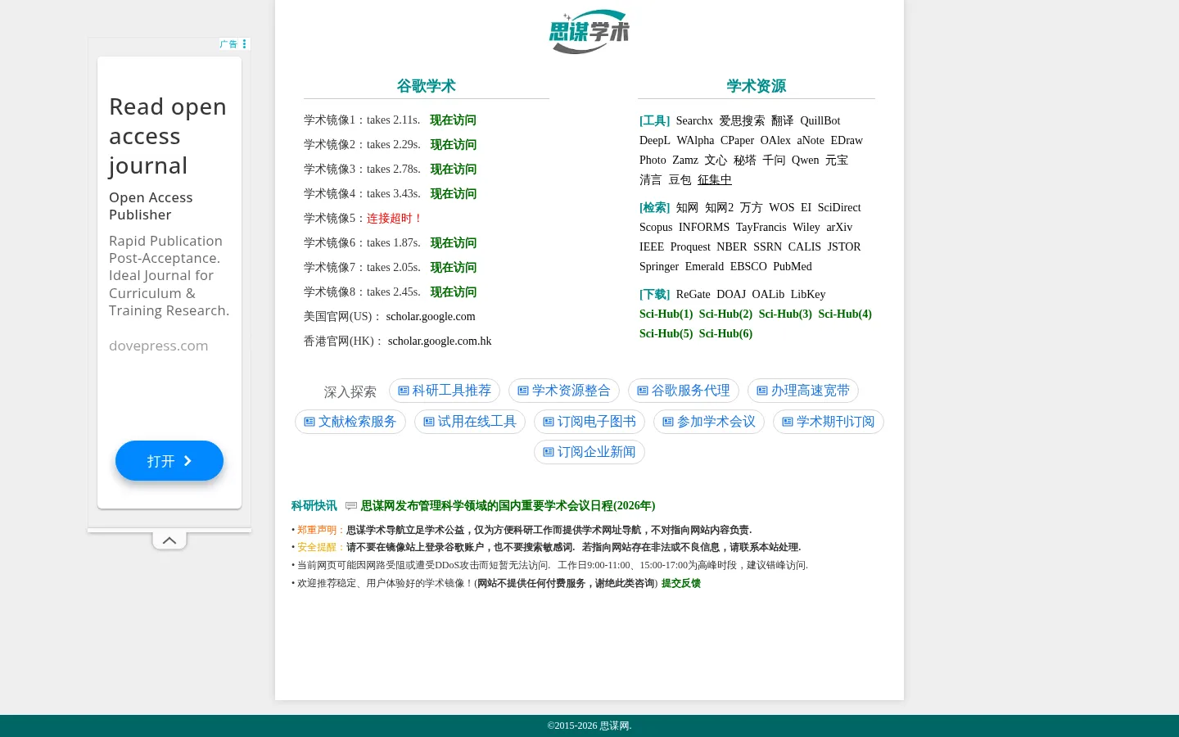Screen dimensions: 1179x737
Task: Open the LibKey download link
Action: (x=808, y=295)
